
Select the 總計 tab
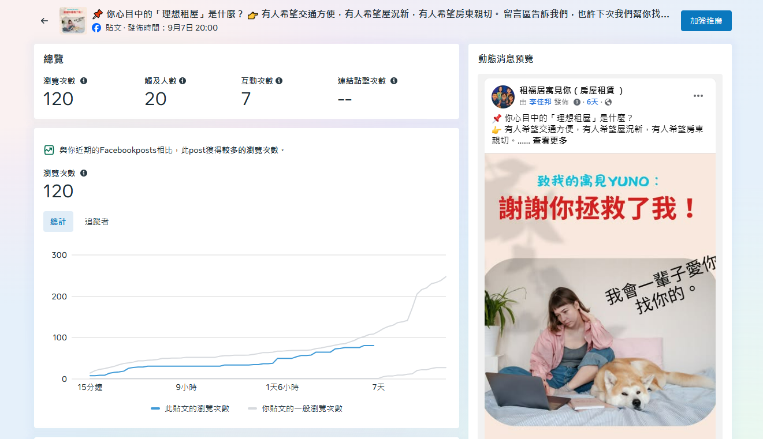58,222
